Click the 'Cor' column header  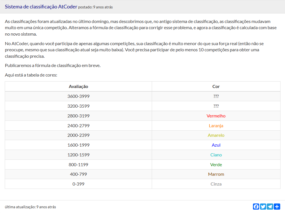tap(216, 87)
